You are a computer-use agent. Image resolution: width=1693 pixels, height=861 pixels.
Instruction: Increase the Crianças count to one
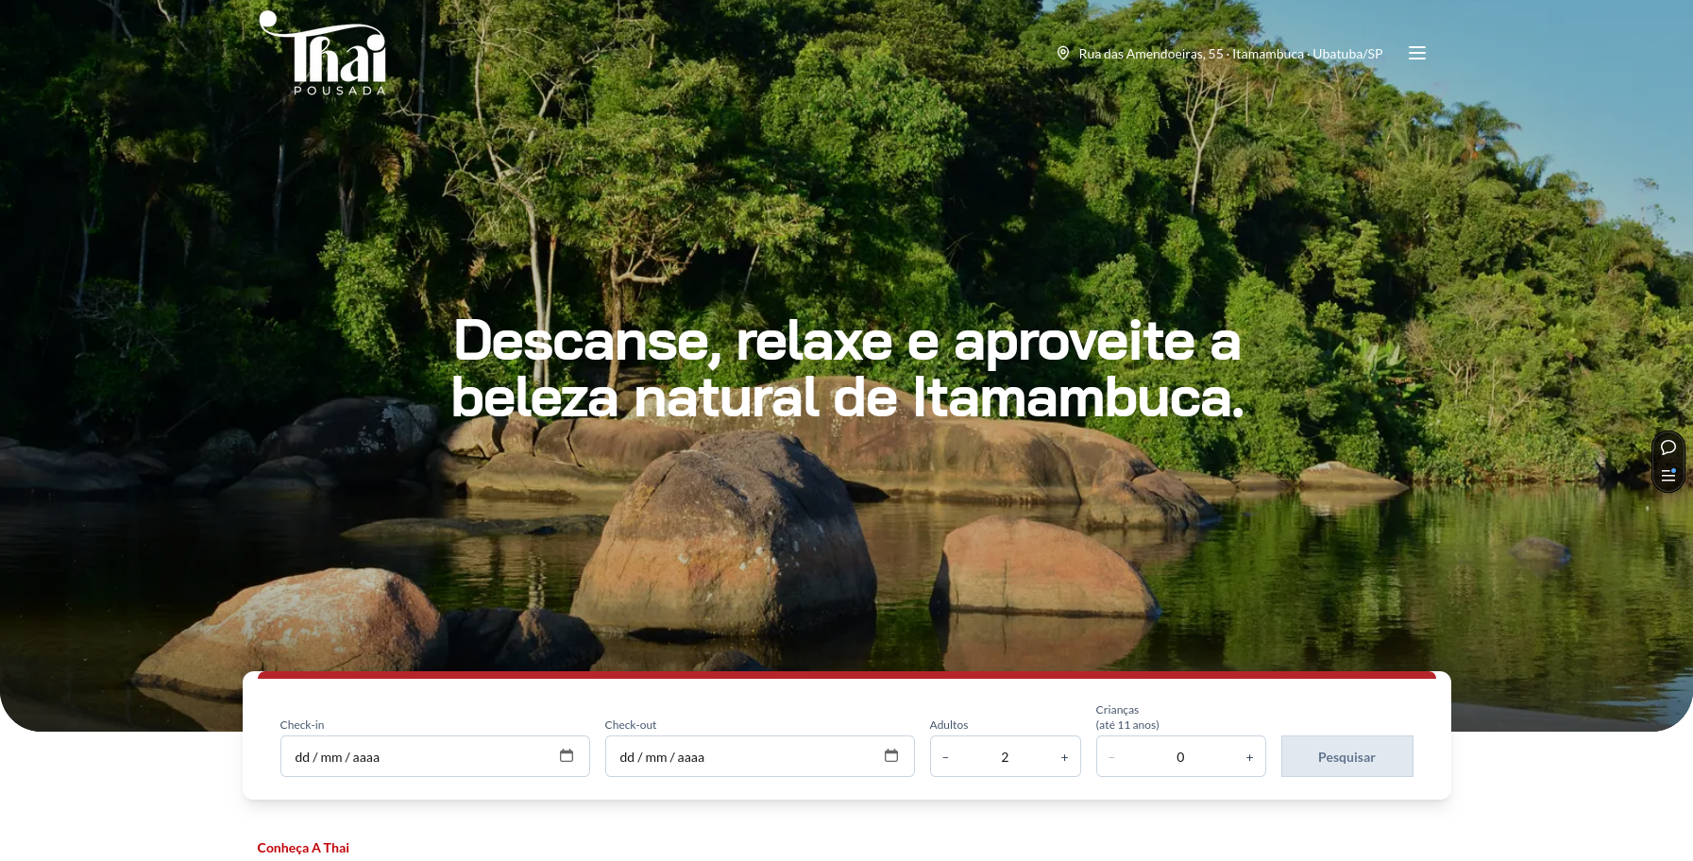[x=1249, y=756]
